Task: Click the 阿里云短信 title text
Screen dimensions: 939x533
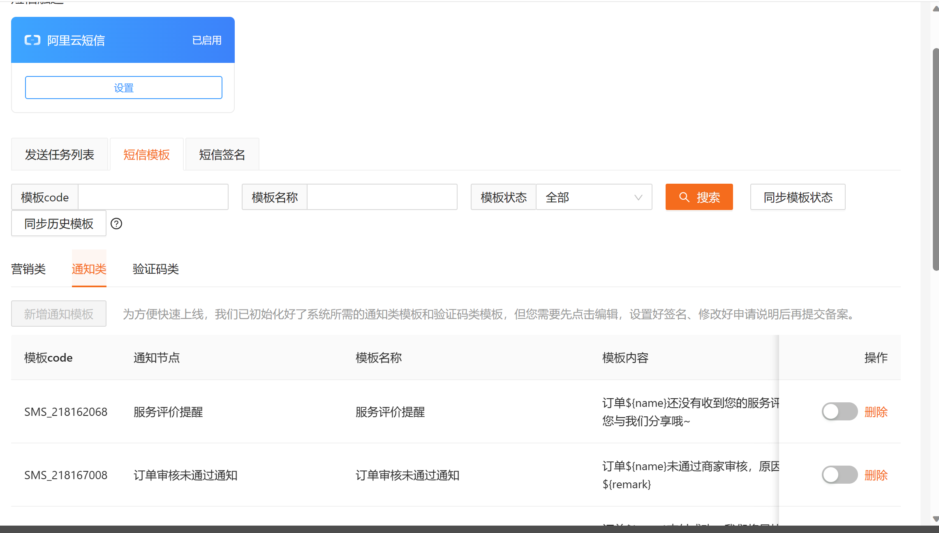Action: click(76, 40)
